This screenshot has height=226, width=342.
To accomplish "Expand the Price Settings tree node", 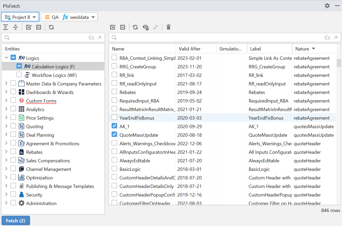I will [x=6, y=118].
